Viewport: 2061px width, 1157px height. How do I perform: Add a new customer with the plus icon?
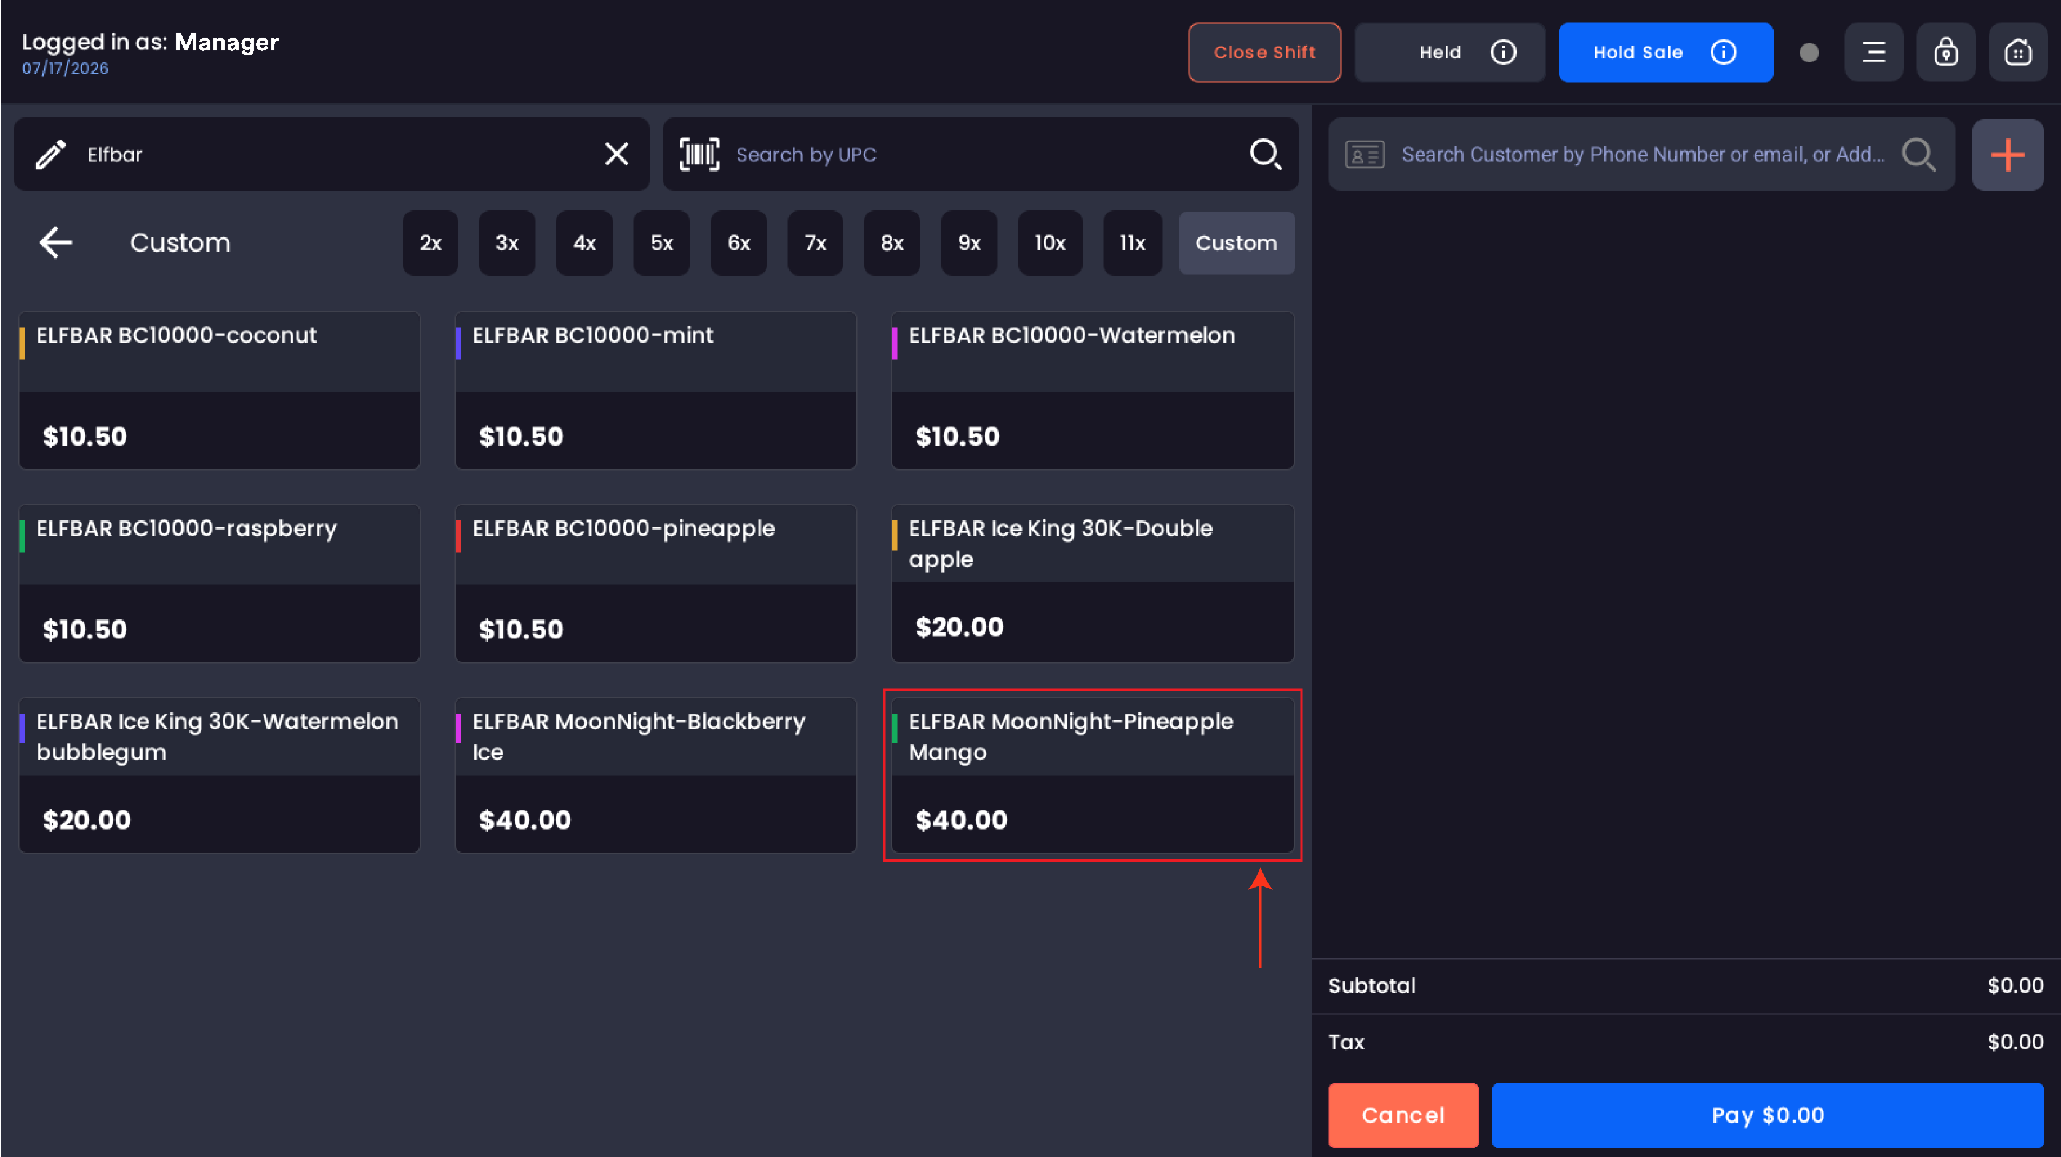click(2007, 154)
